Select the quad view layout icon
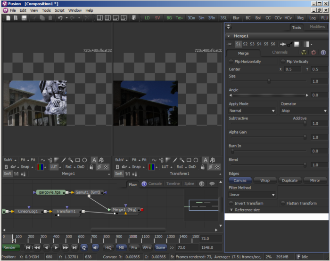The width and height of the screenshot is (330, 261). pos(124,18)
